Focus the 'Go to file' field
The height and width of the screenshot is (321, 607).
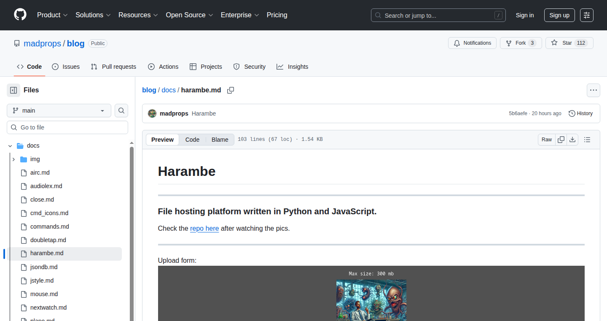tap(67, 127)
